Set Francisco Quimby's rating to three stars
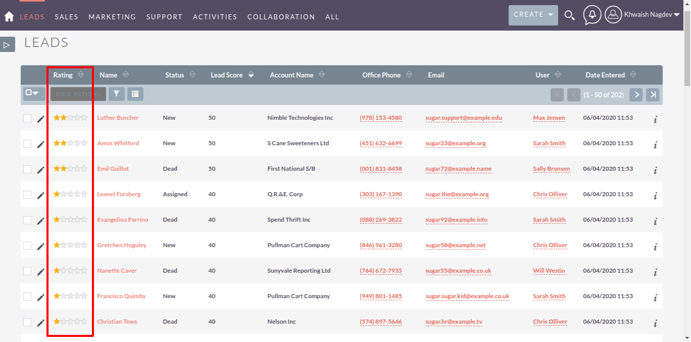 pos(70,296)
